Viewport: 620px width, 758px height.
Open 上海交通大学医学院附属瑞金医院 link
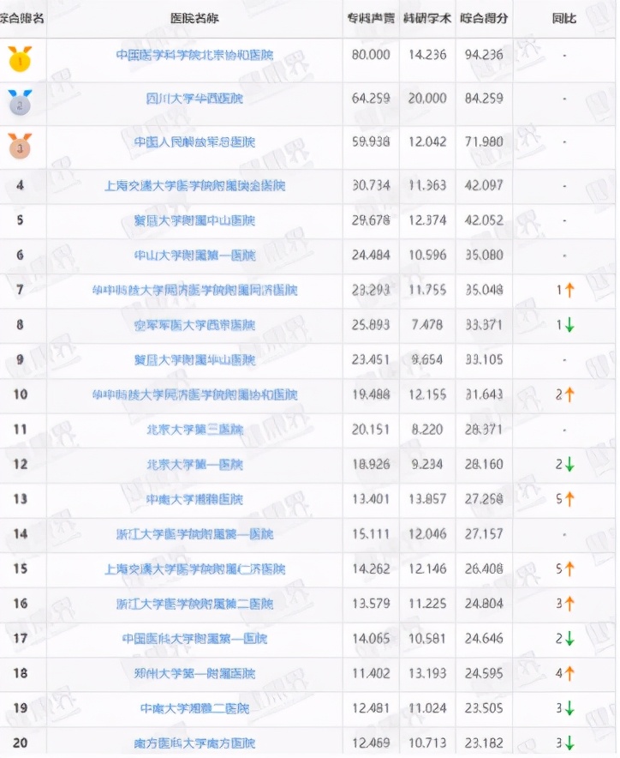click(194, 185)
